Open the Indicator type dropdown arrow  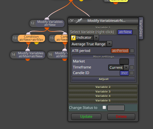96,38
